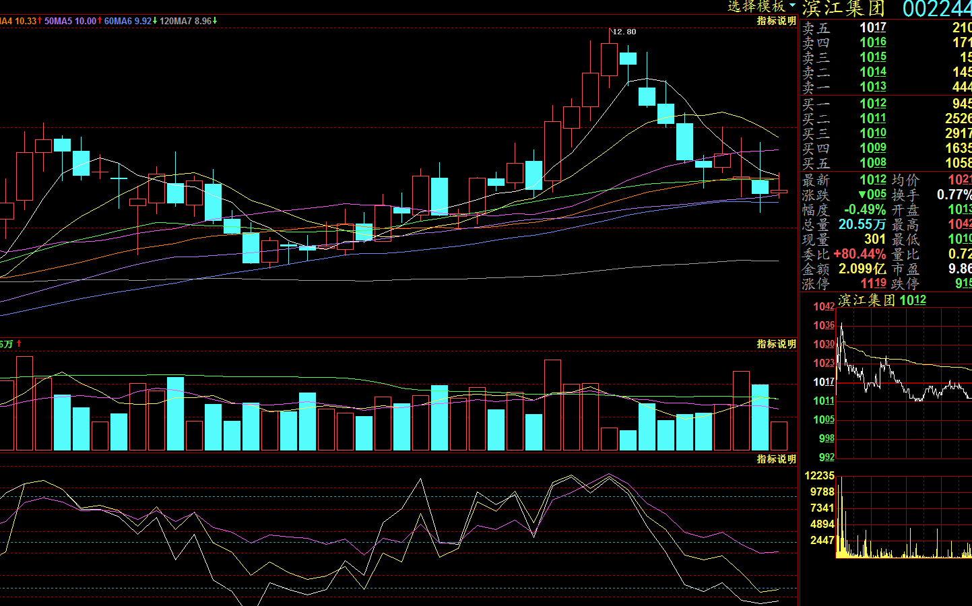This screenshot has width=972, height=606.
Task: Click the 12.80 high price marker
Action: pyautogui.click(x=624, y=32)
